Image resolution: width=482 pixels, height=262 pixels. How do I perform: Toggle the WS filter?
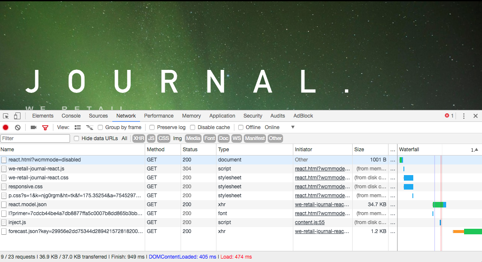coord(237,138)
